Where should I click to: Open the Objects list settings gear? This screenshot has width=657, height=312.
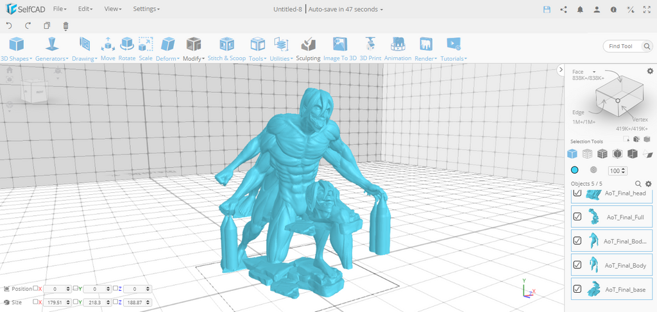pyautogui.click(x=649, y=184)
